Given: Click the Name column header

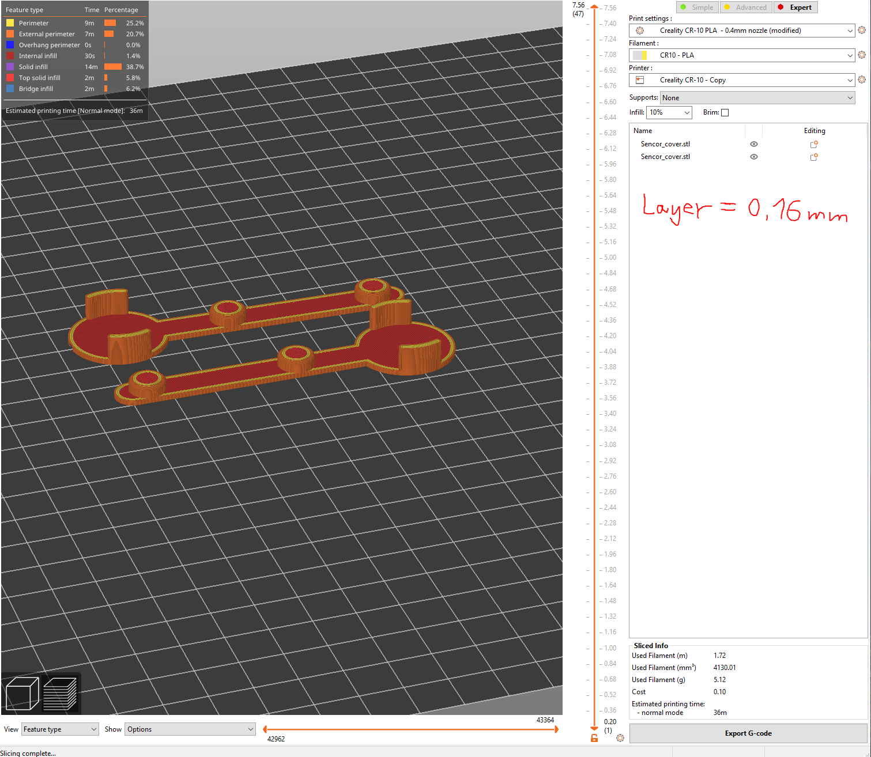Looking at the screenshot, I should 643,131.
